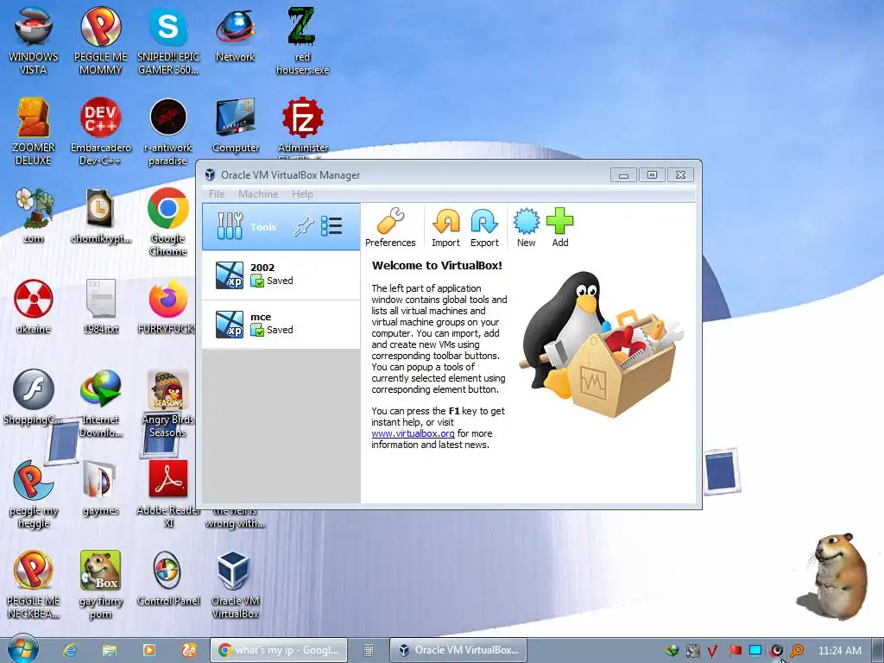Viewport: 884px width, 663px height.
Task: Click the green Add machine icon
Action: click(559, 227)
